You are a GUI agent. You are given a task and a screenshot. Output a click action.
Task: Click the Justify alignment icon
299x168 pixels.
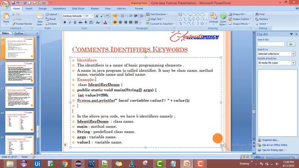click(x=131, y=22)
